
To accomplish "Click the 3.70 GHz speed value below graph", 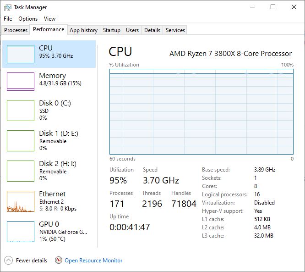I will tap(161, 180).
